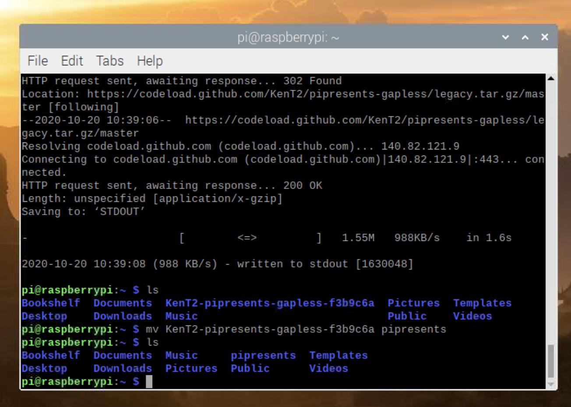Image resolution: width=571 pixels, height=407 pixels.
Task: Click the terminal scrollbar thumb
Action: (551, 361)
